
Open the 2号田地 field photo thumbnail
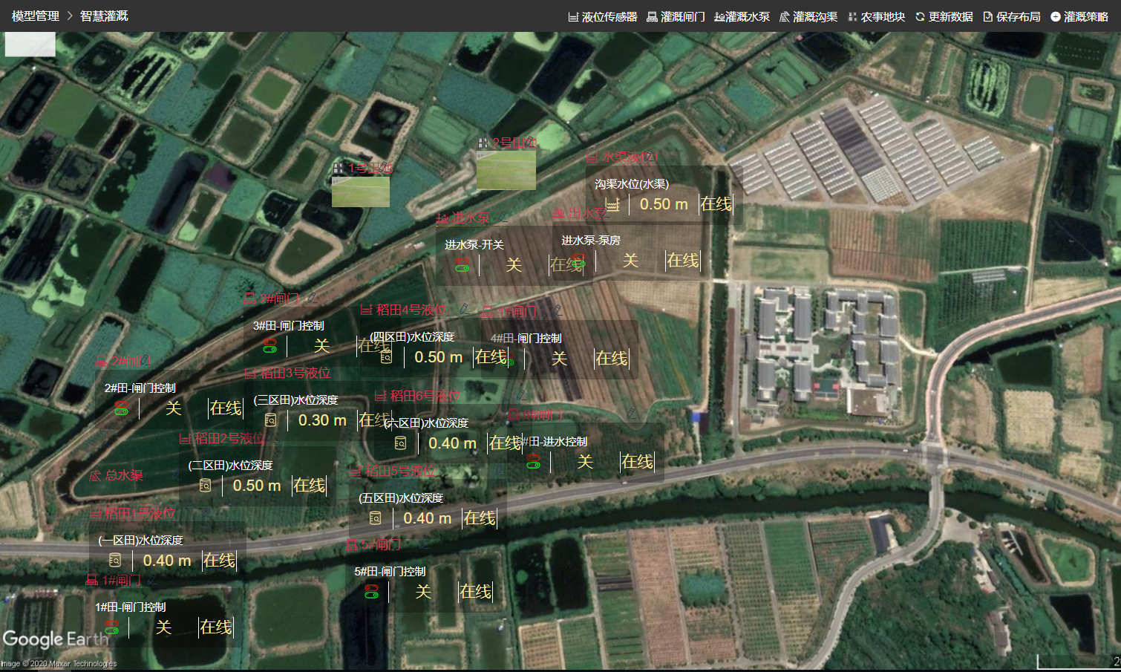coord(506,169)
